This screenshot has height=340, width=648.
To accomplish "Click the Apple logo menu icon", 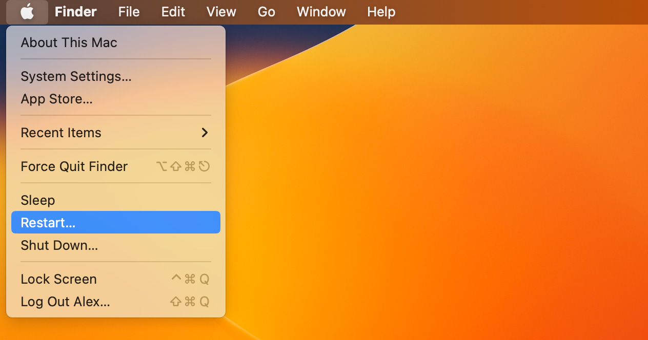I will [27, 12].
